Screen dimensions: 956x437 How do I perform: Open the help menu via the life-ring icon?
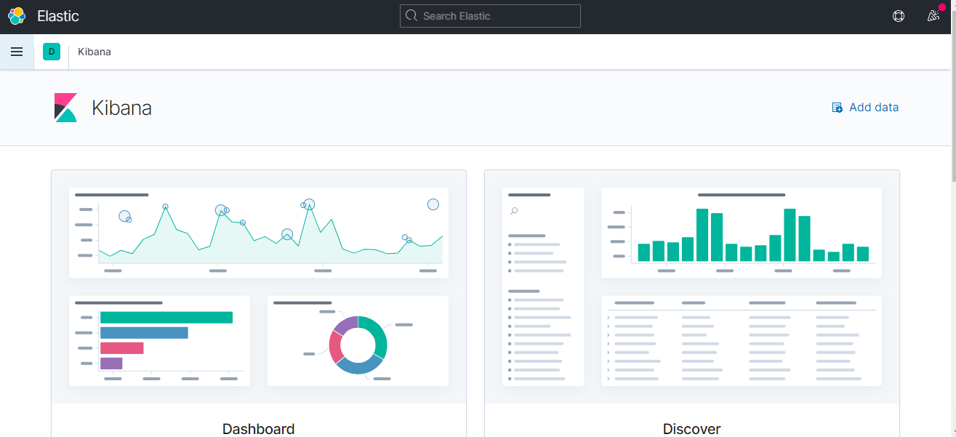coord(899,15)
